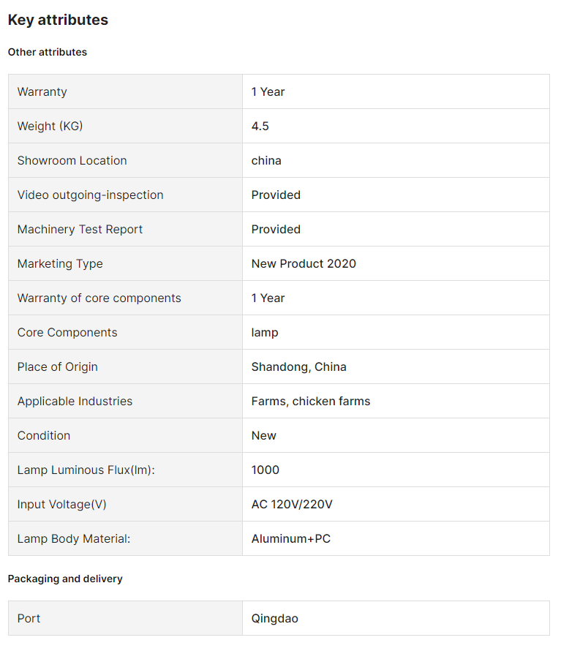Image resolution: width=561 pixels, height=651 pixels.
Task: Click the Showroom Location label
Action: [72, 160]
